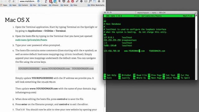This screenshot has height=112, width=199.
Task: Click the Terminal window title bar text
Action: (x=151, y=13)
